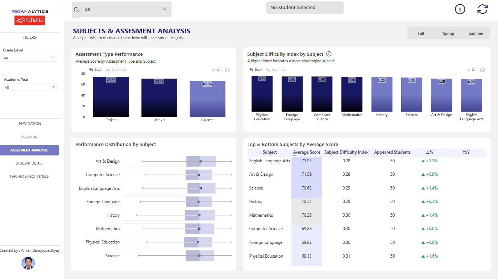Click the Mathematics table row name

coord(261,215)
